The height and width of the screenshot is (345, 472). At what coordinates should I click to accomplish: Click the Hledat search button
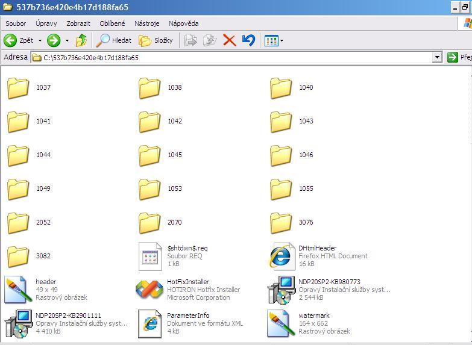point(115,40)
